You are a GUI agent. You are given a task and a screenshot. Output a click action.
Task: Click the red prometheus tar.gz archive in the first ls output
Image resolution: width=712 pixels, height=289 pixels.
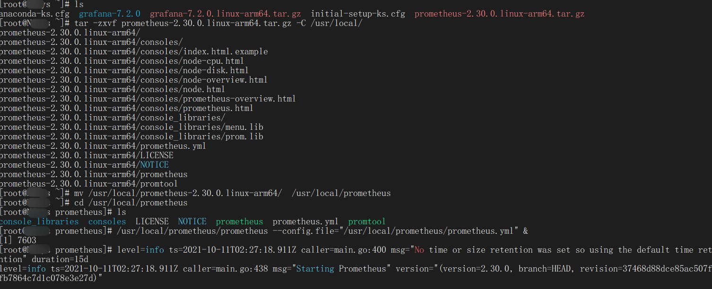tap(499, 14)
